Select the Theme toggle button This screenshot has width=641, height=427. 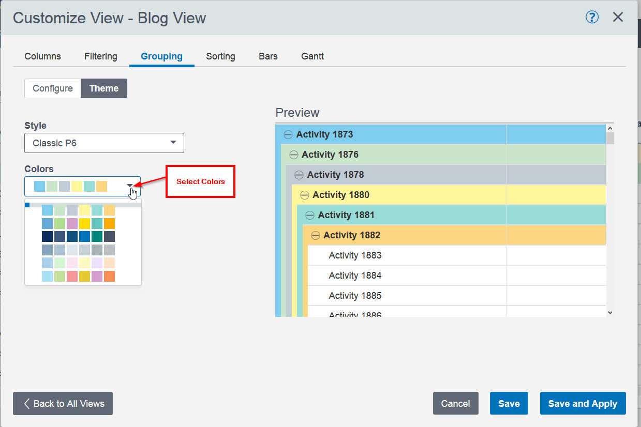click(104, 88)
